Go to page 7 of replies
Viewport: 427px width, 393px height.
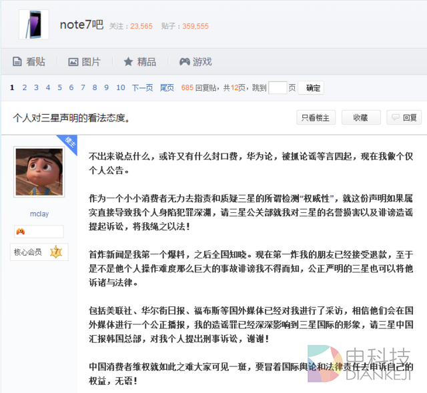point(83,87)
